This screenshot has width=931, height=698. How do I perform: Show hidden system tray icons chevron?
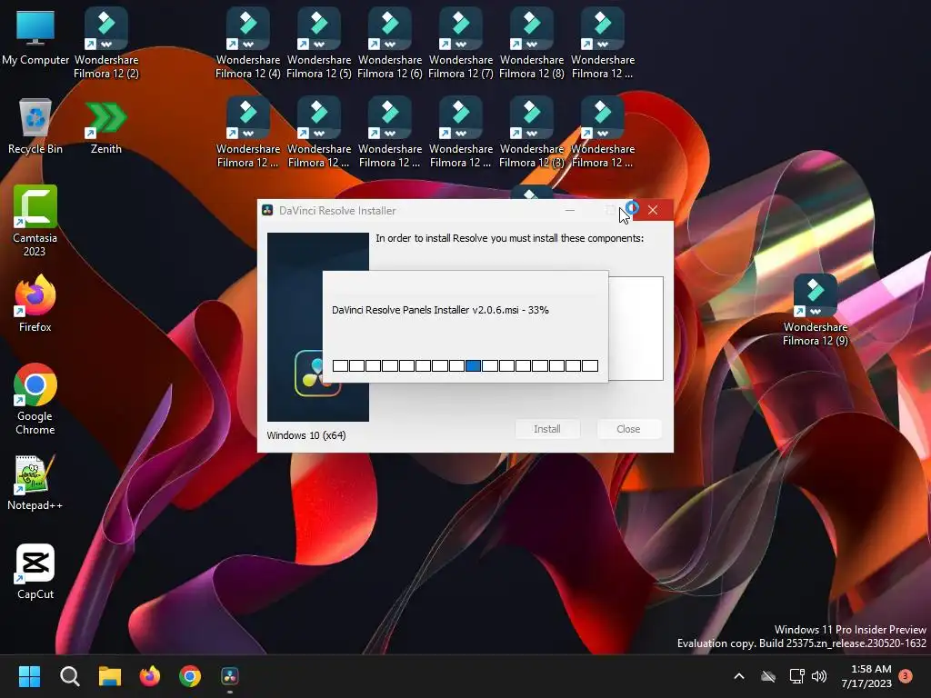point(739,676)
